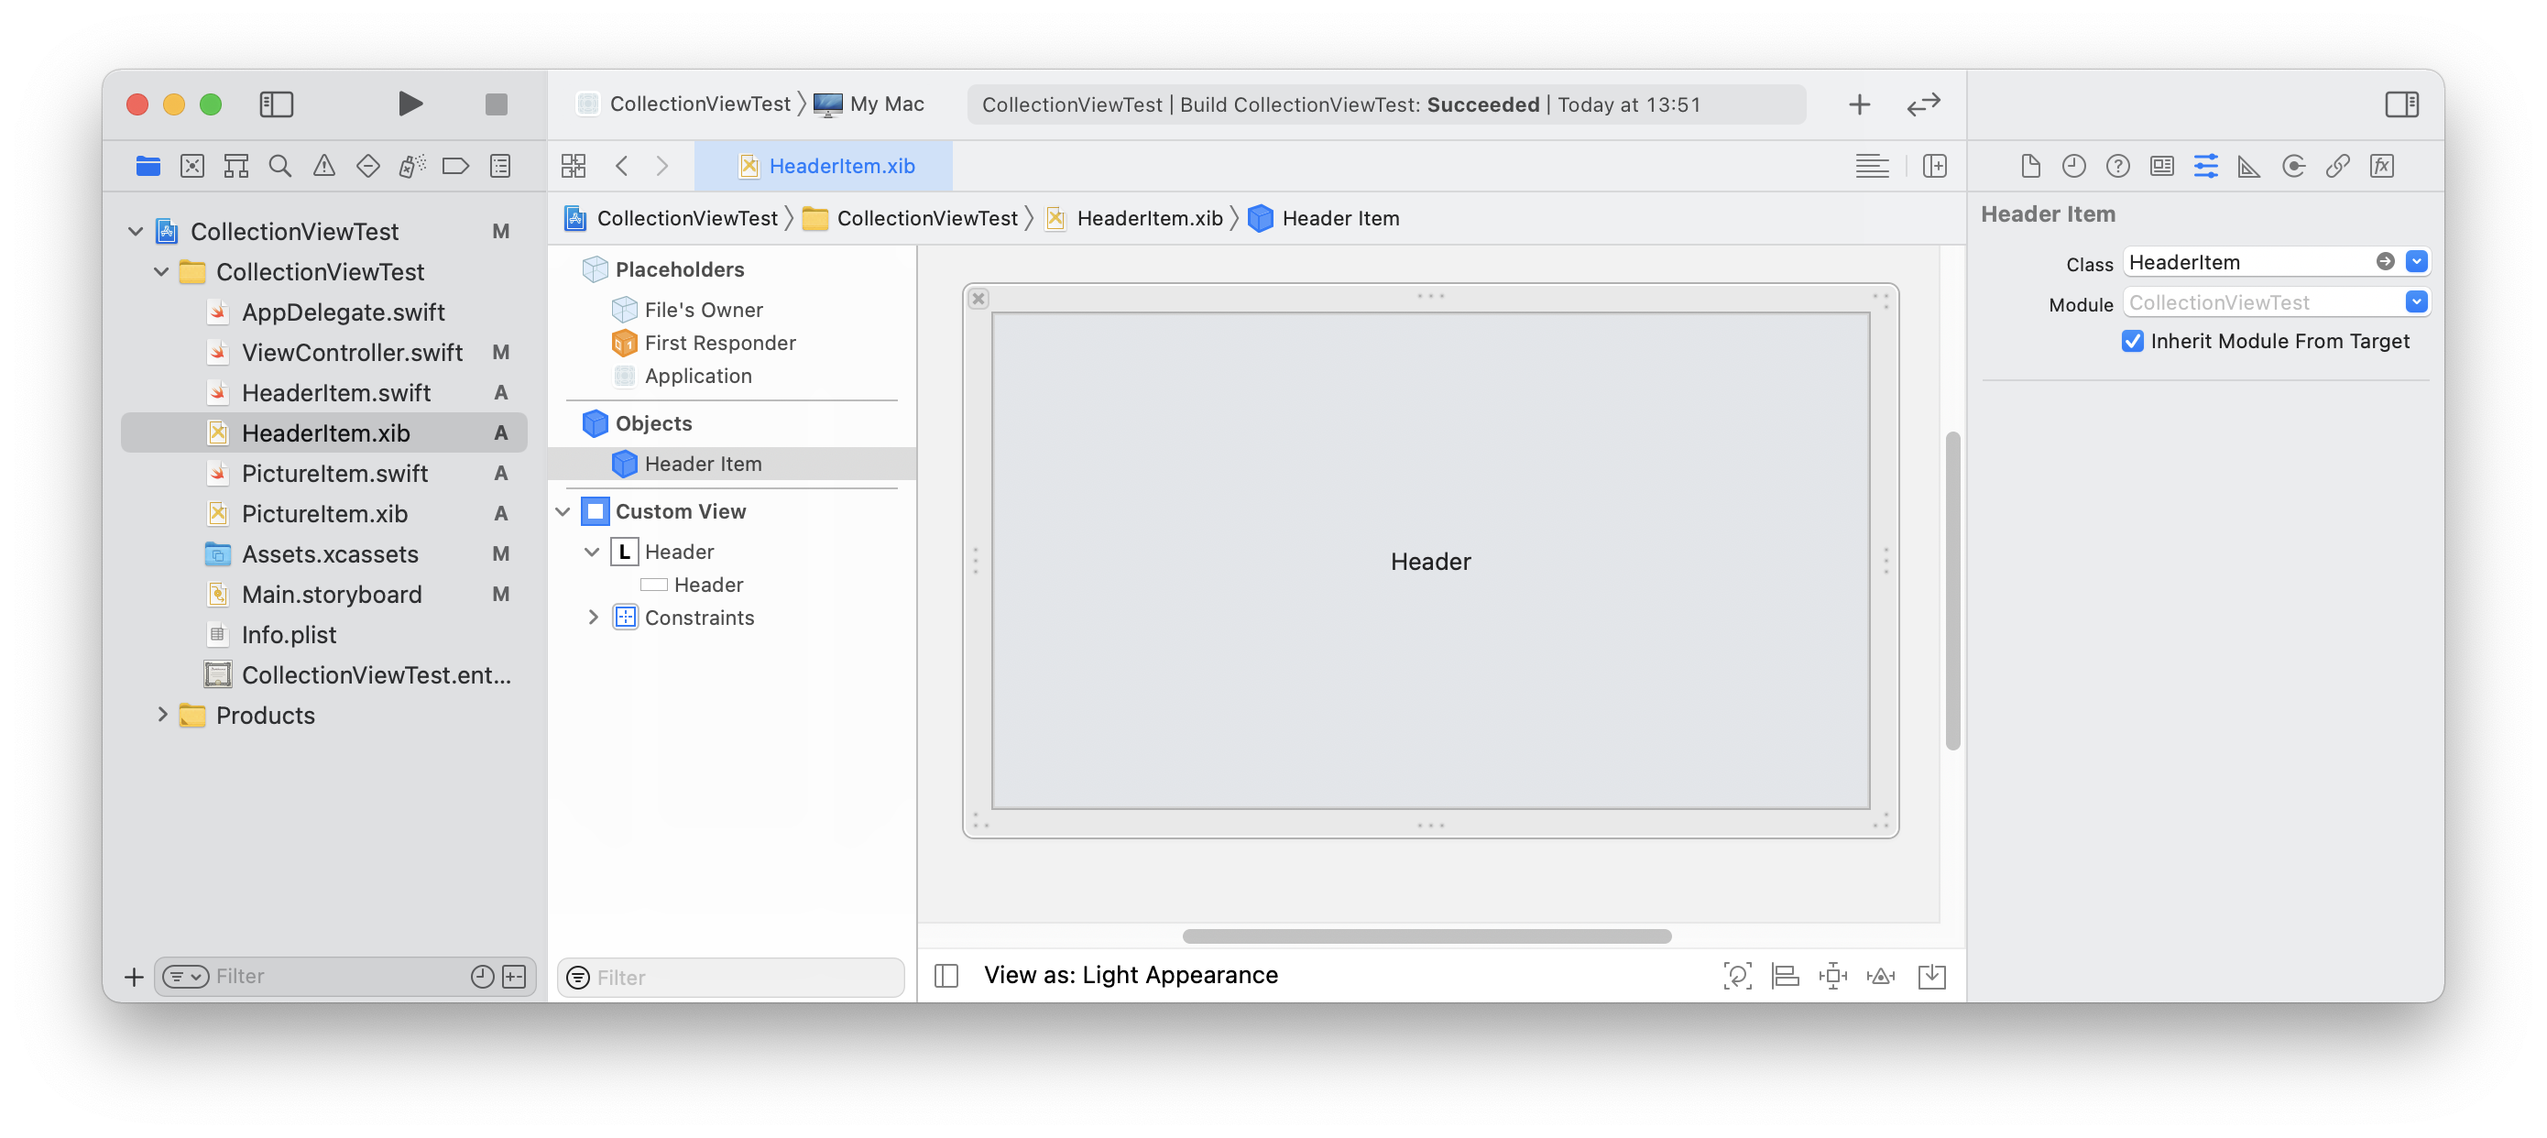The width and height of the screenshot is (2547, 1138).
Task: Click View as: Light Appearance
Action: [1131, 976]
